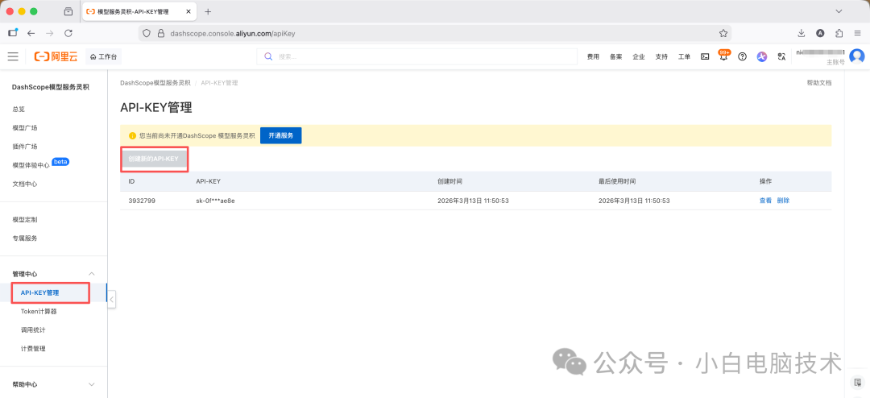Focus the console search box
The height and width of the screenshot is (398, 870).
pyautogui.click(x=416, y=56)
